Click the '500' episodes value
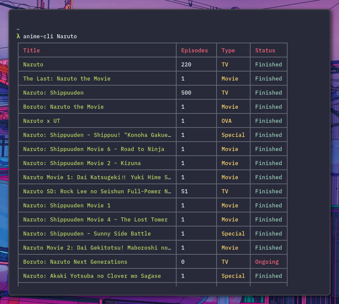Viewport: 339px width, 304px height. 186,93
